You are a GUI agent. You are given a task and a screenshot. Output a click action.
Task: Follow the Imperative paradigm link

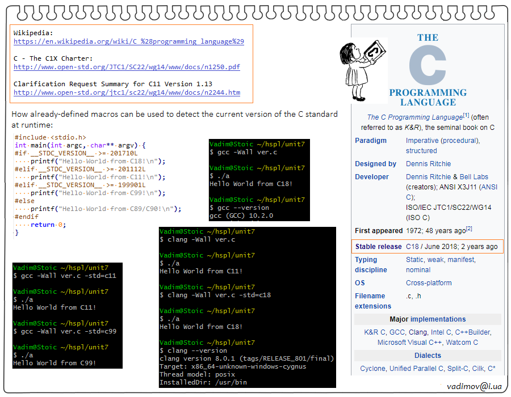point(422,140)
